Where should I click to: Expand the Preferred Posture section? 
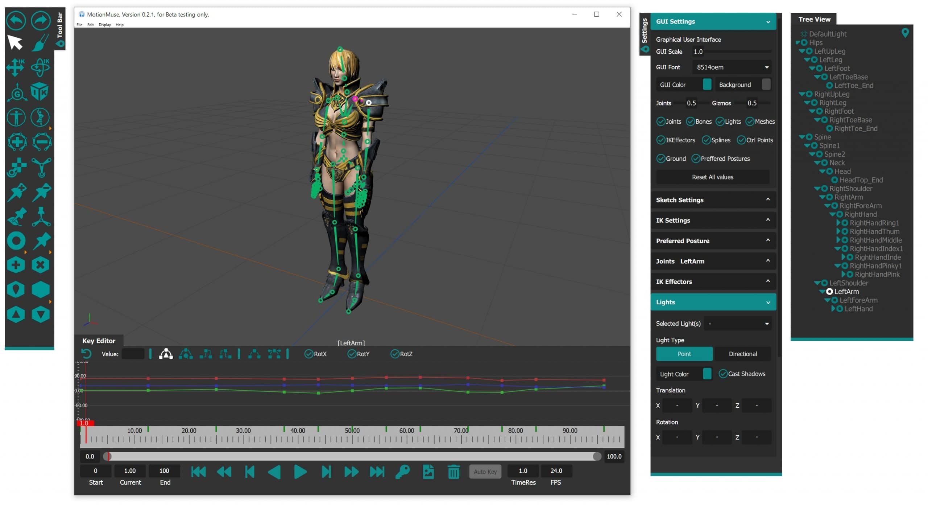click(x=713, y=241)
